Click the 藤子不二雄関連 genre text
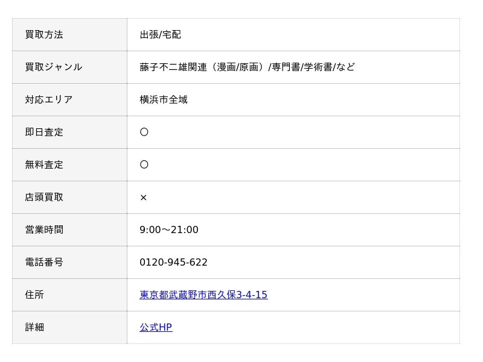Image resolution: width=483 pixels, height=362 pixels. pos(173,67)
